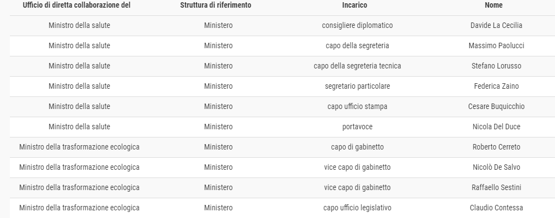Click the portavoce cell
This screenshot has width=555, height=218.
[357, 127]
